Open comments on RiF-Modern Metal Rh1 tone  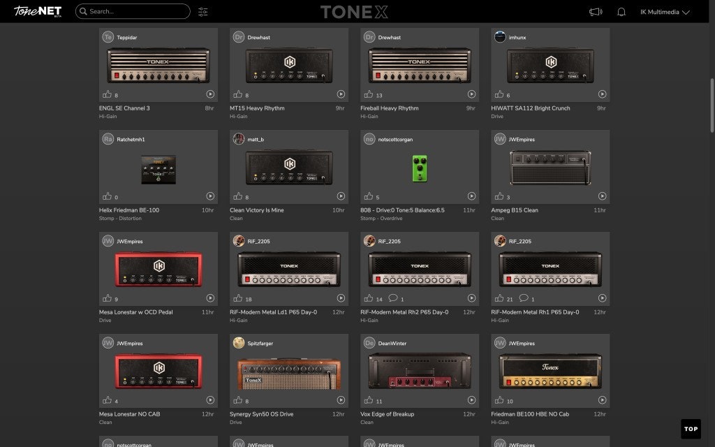click(524, 298)
